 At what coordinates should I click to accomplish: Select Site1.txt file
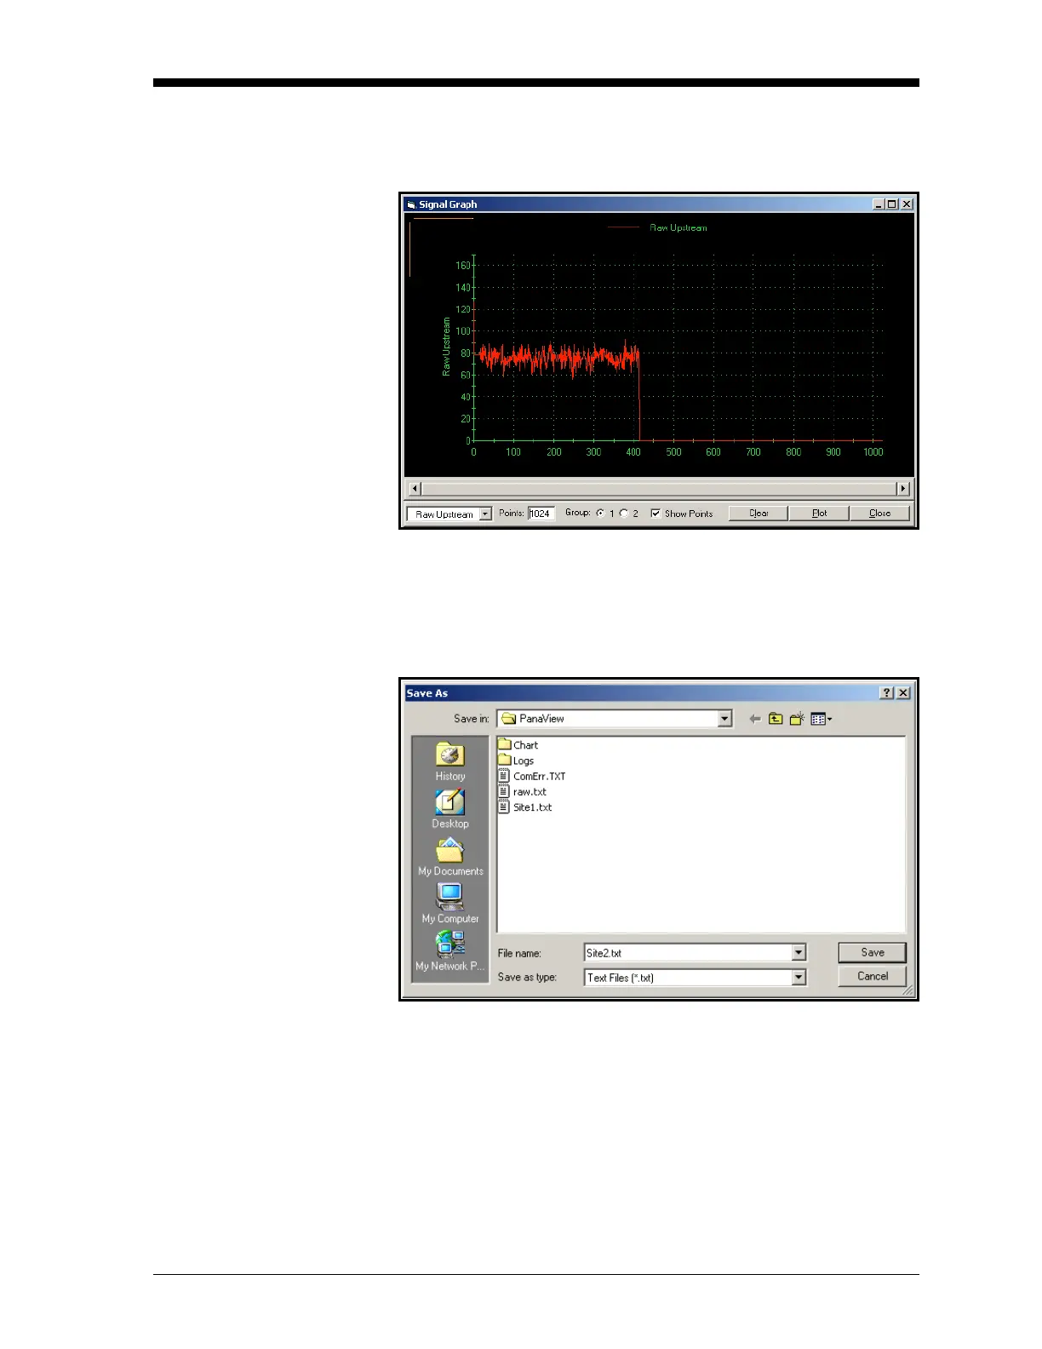pos(525,807)
